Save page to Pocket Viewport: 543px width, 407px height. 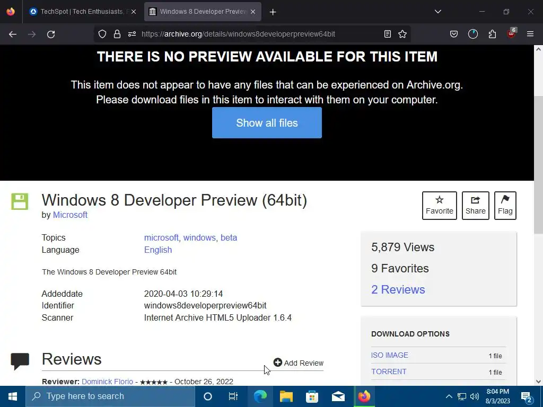(454, 34)
